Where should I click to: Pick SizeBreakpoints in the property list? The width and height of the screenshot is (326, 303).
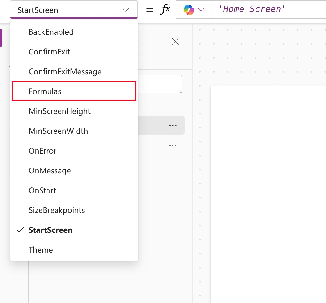[74, 210]
